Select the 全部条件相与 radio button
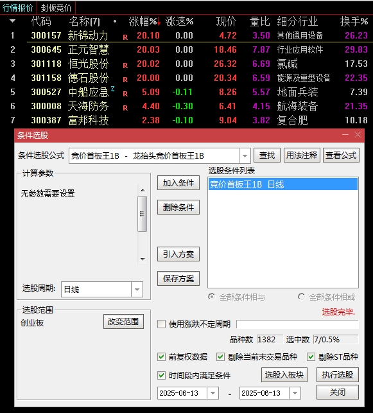Screen dimensions: 373x413 211,297
